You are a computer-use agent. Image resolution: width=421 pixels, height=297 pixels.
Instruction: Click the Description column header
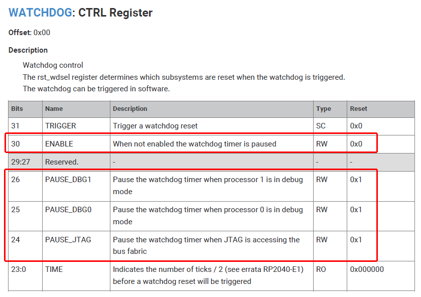tap(130, 108)
